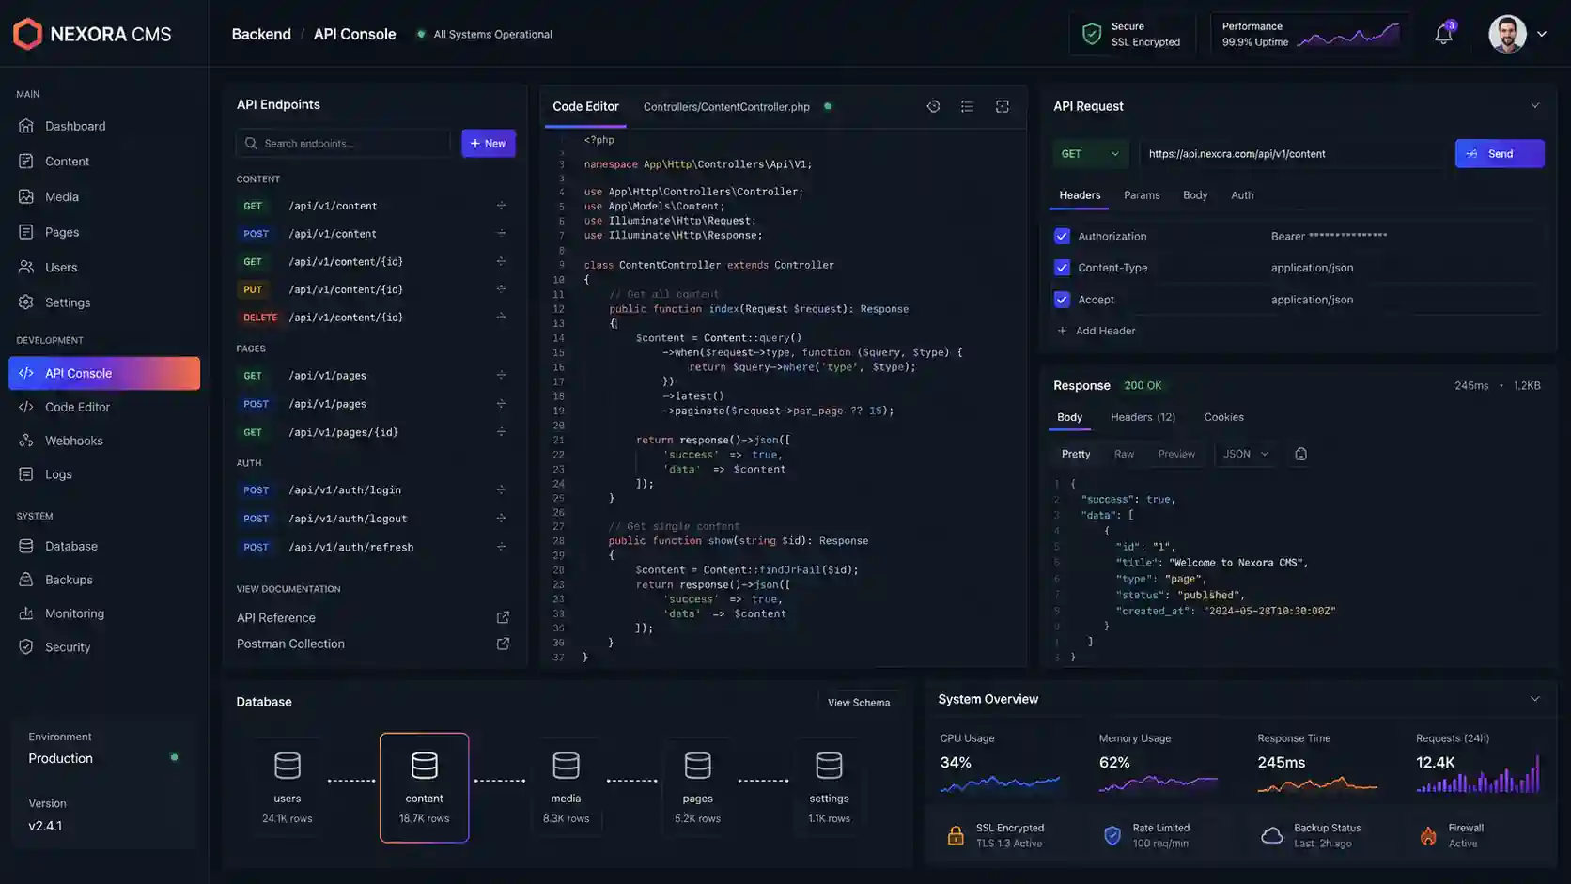The height and width of the screenshot is (884, 1571).
Task: Uncheck the Content-Type header checkbox
Action: pos(1062,268)
